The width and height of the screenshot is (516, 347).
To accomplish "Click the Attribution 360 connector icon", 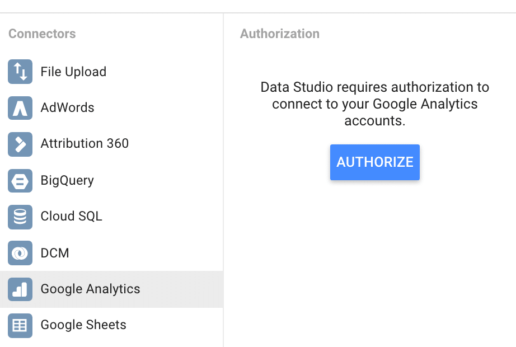I will point(20,144).
